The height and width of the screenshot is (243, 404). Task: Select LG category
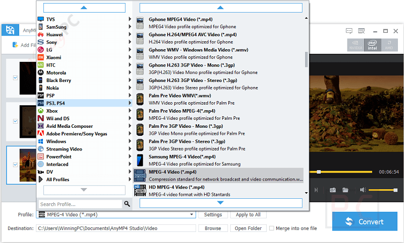[x=84, y=49]
